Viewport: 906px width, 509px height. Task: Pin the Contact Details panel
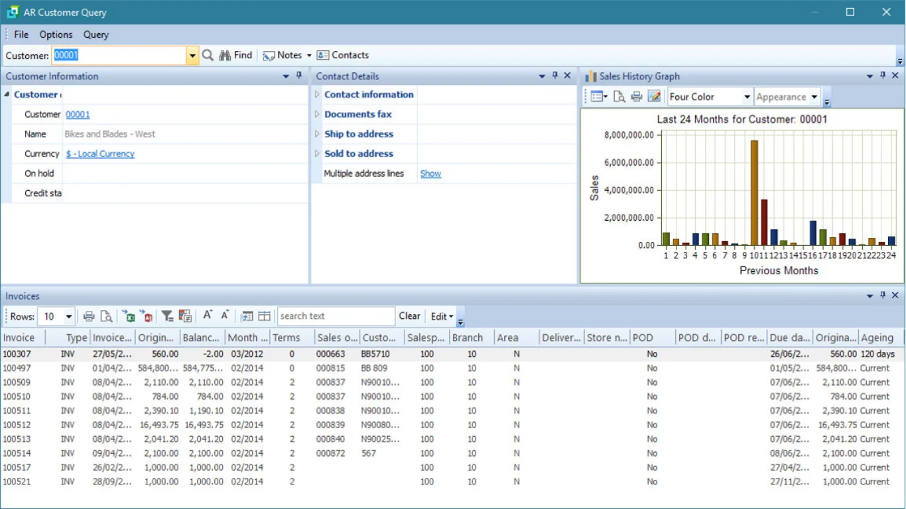554,76
